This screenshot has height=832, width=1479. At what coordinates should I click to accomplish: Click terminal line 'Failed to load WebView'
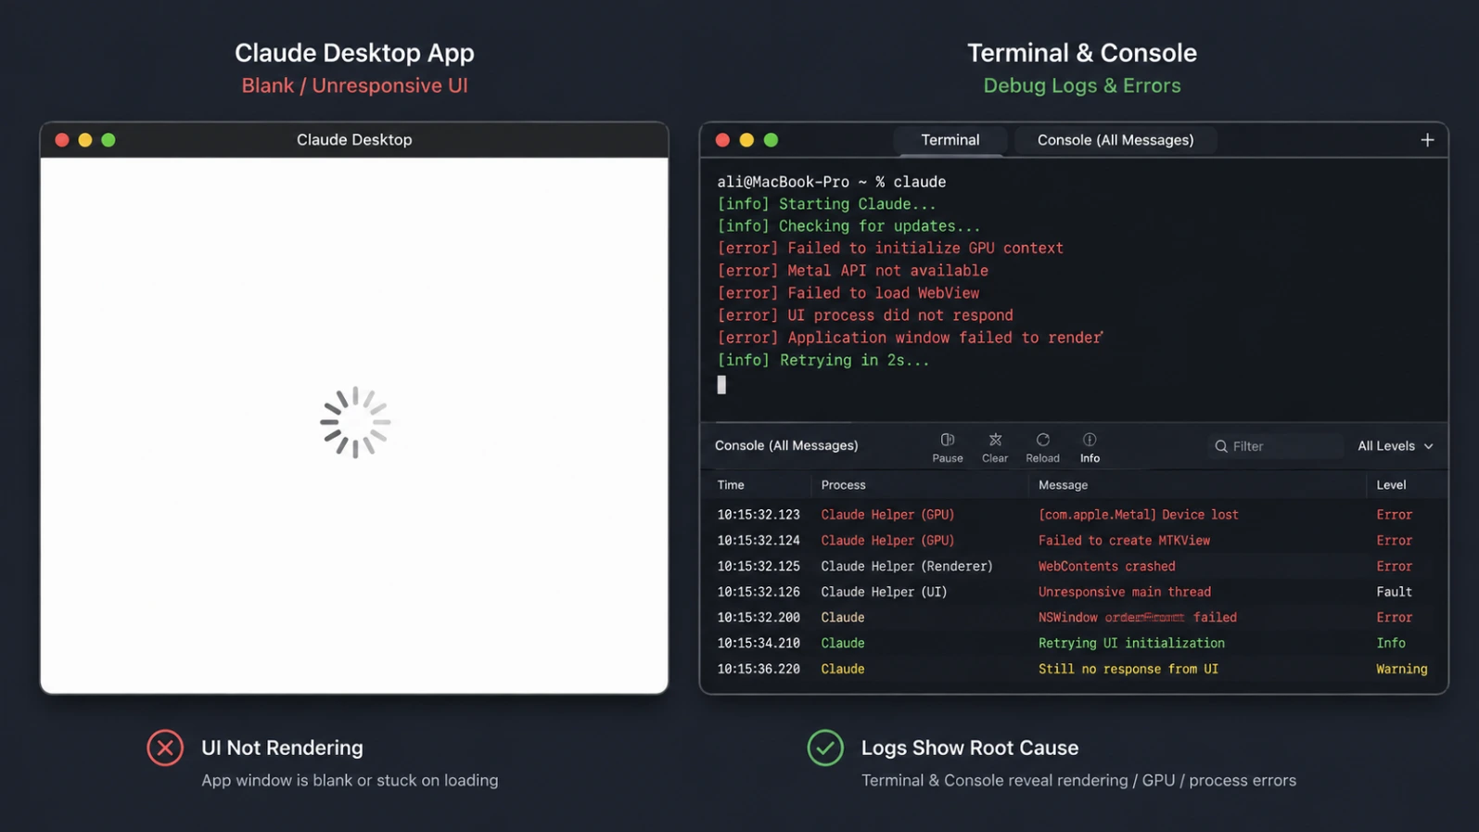click(848, 293)
